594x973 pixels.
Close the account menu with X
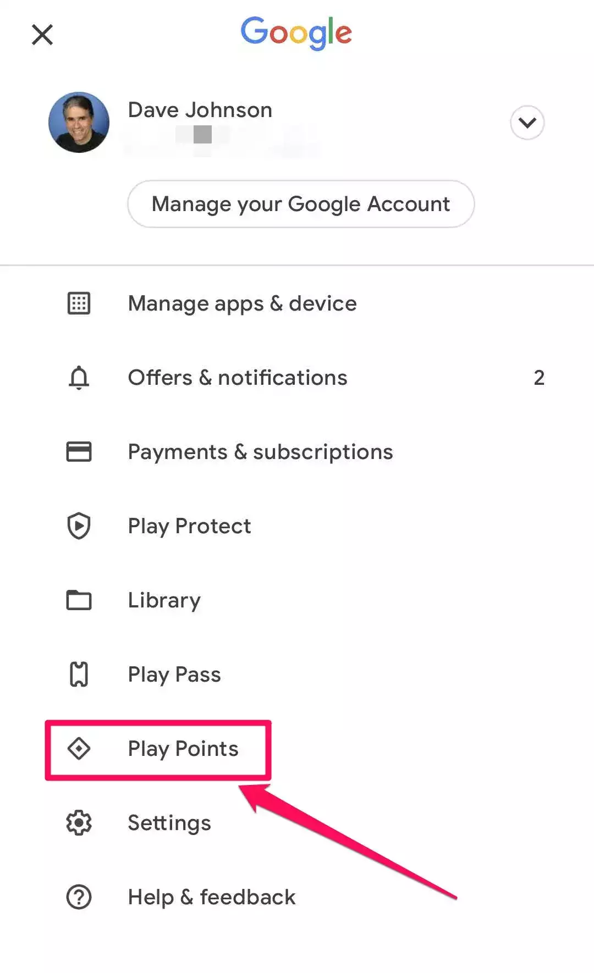click(x=42, y=35)
